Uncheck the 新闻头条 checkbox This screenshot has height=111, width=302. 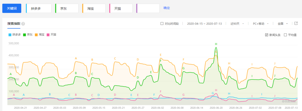[266, 35]
